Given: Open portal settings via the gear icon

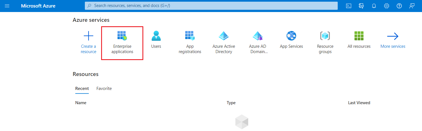Looking at the screenshot, I should pyautogui.click(x=386, y=6).
